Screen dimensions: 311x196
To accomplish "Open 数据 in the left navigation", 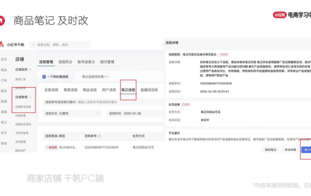I will click(x=4, y=101).
